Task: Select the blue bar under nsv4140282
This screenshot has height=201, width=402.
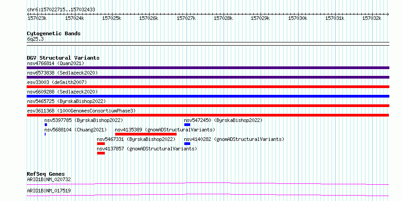Action: [187, 144]
